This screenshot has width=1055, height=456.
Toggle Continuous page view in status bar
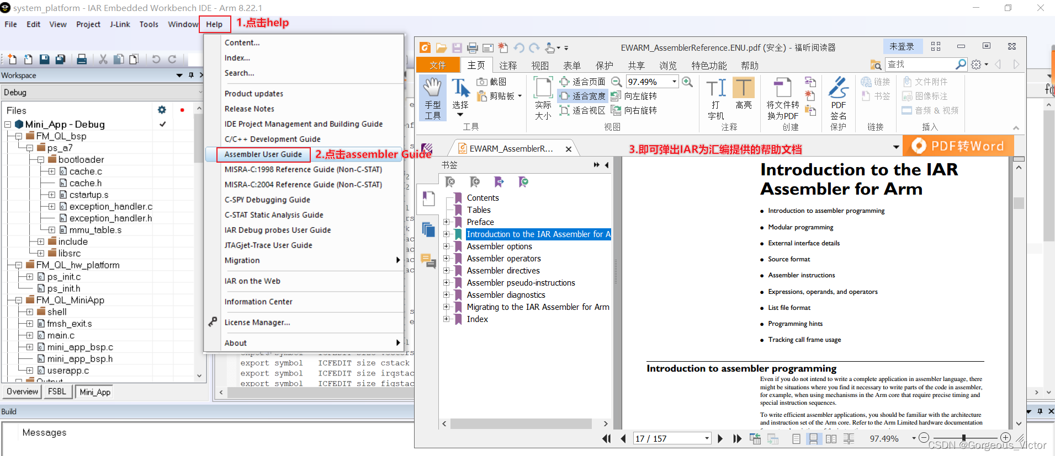pos(813,439)
